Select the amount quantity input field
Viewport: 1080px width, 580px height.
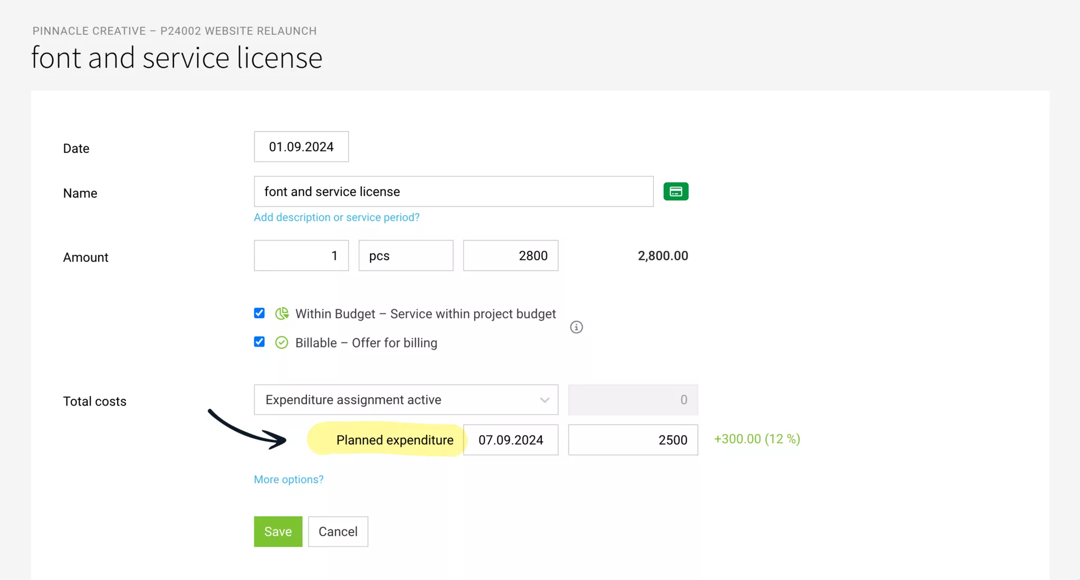(x=300, y=255)
